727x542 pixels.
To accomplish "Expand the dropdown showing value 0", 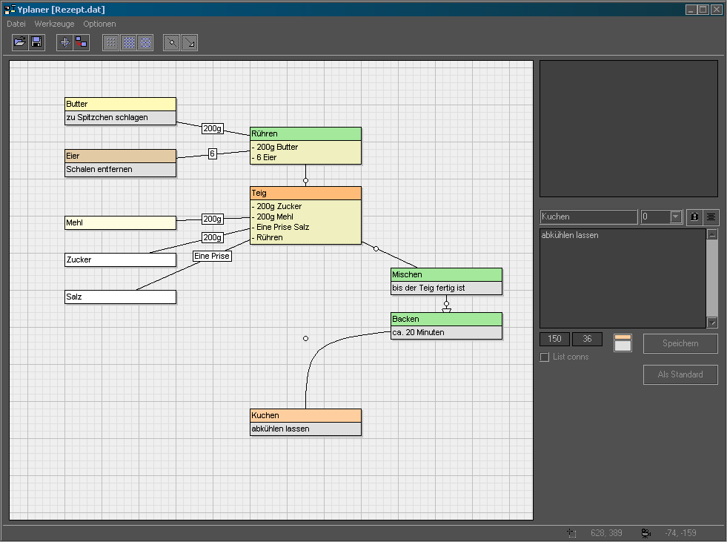I will click(675, 217).
